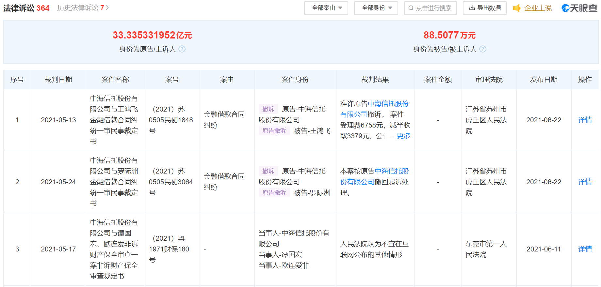Viewport: 601px width, 287px height.
Task: Click the date 2021-05-13 cell
Action: [x=58, y=120]
